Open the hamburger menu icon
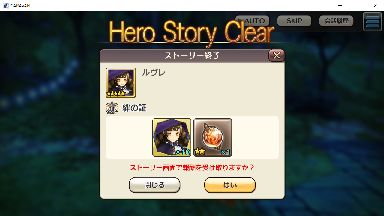 pyautogui.click(x=372, y=22)
